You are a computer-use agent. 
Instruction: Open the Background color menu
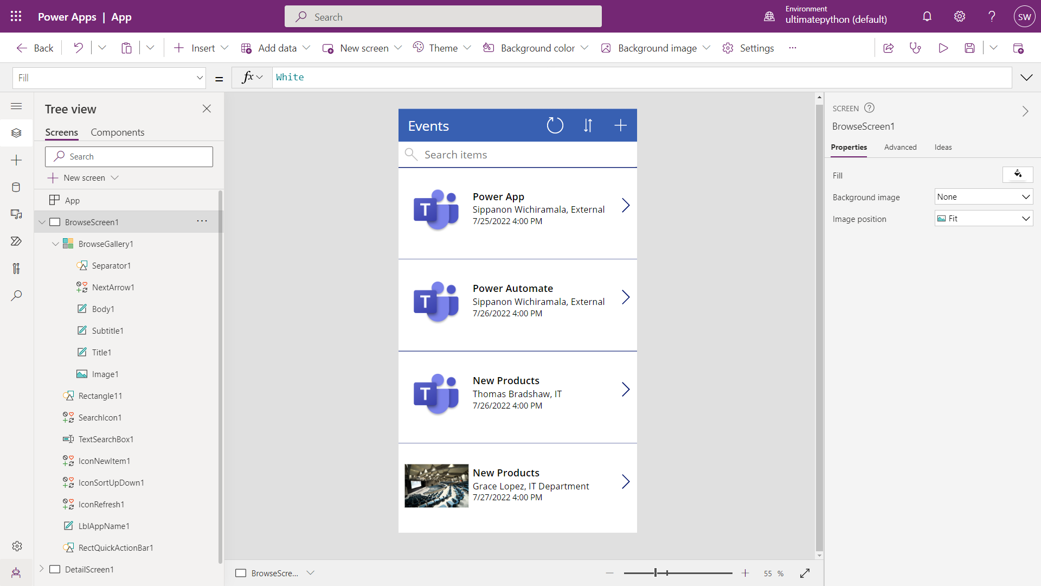(536, 48)
